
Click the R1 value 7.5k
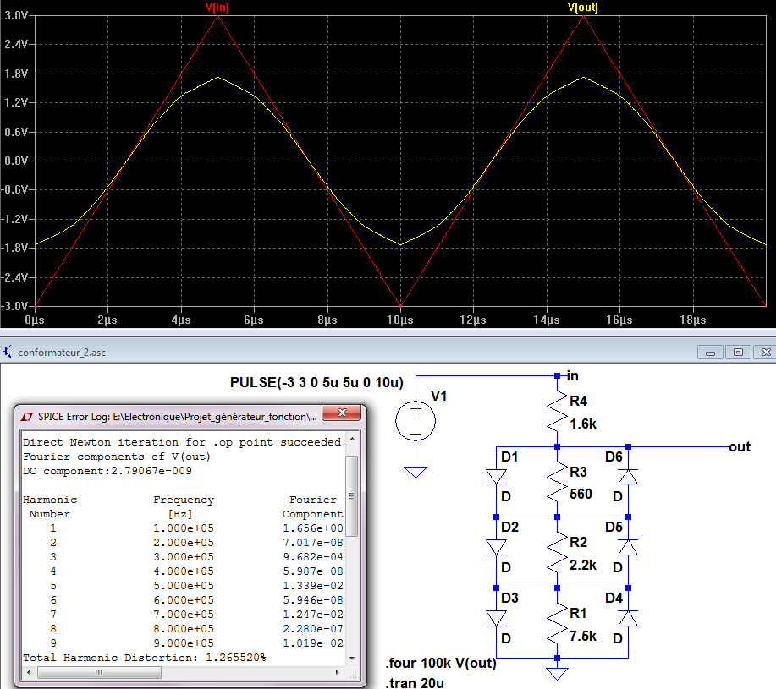(583, 636)
